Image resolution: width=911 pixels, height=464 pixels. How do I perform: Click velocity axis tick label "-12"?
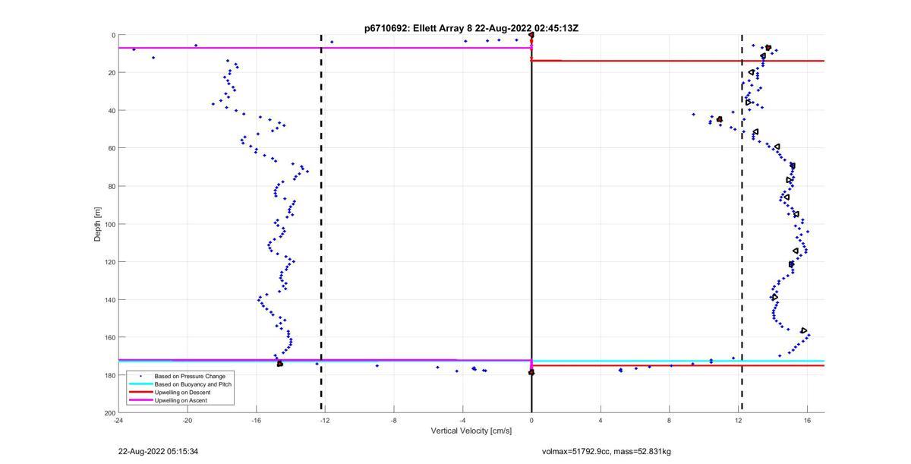(x=325, y=420)
